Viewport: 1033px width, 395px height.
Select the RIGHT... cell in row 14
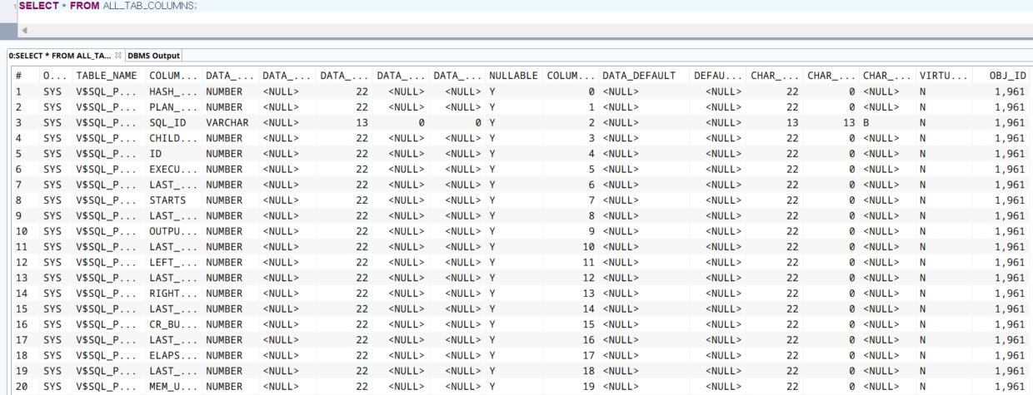173,294
